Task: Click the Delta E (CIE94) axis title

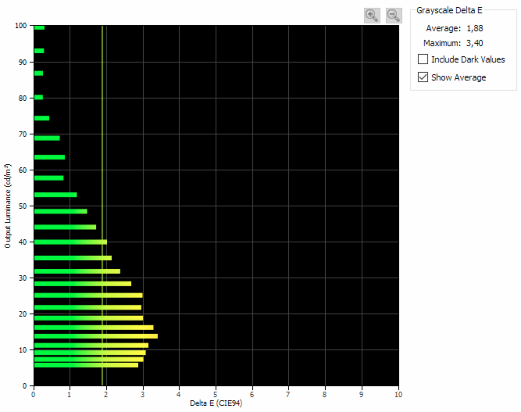Action: pos(216,404)
